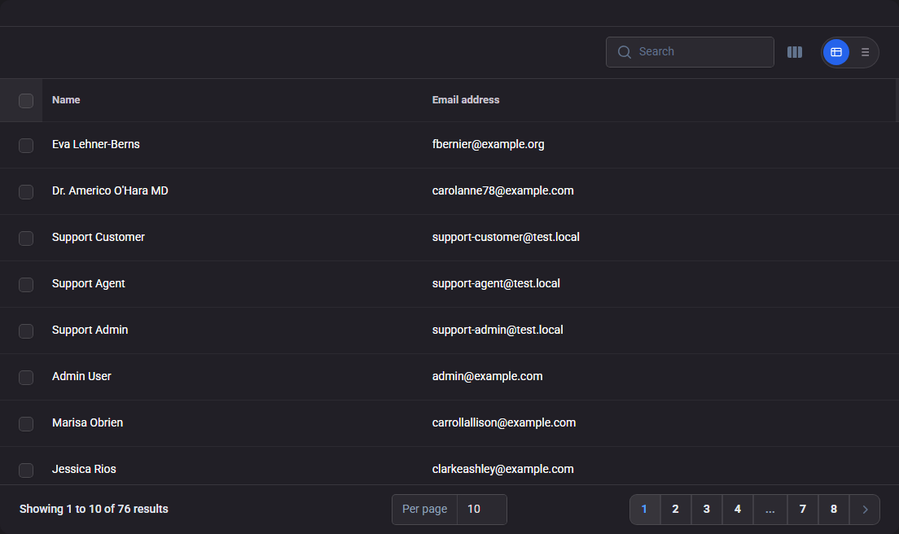Click email clarkeashley@example.com
899x534 pixels.
[x=502, y=469]
